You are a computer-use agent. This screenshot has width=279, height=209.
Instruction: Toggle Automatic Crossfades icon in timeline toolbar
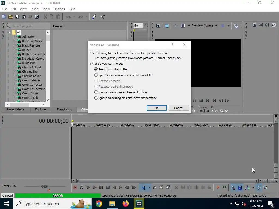(240, 188)
